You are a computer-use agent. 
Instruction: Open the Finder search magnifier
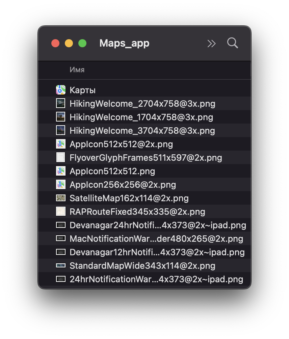pyautogui.click(x=232, y=43)
